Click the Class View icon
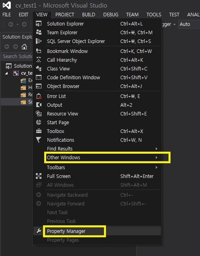The height and width of the screenshot is (256, 200). coord(39,68)
